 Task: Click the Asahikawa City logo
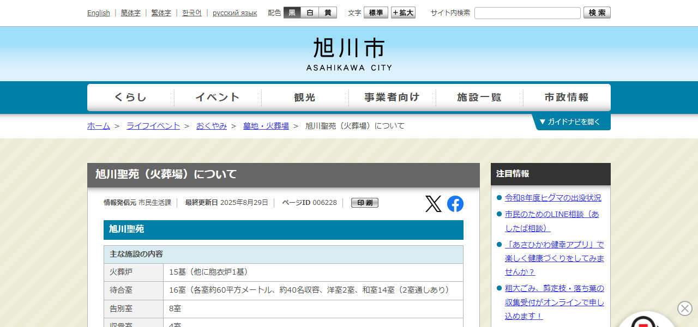click(x=349, y=54)
